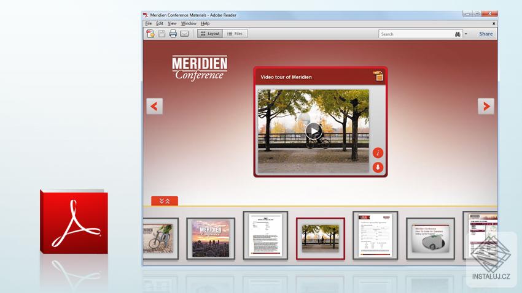Print the portfolio using the printer icon
Viewport: 522px width, 293px height.
pos(173,34)
